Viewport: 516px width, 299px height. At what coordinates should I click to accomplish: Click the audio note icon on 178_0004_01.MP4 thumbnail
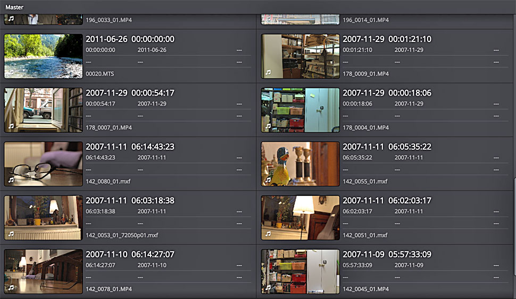coord(268,126)
